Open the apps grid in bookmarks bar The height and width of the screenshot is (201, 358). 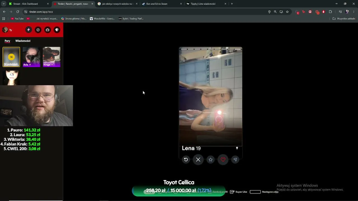click(4, 19)
